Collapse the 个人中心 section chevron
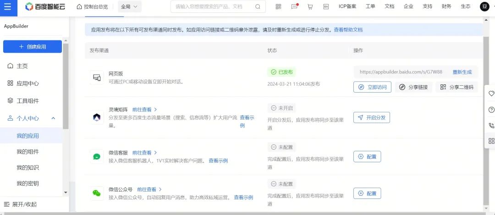 tap(53, 118)
